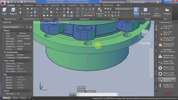178x100 pixels.
Task: Open the Вход в службы sign-in dropdown
Action: click(x=139, y=2)
